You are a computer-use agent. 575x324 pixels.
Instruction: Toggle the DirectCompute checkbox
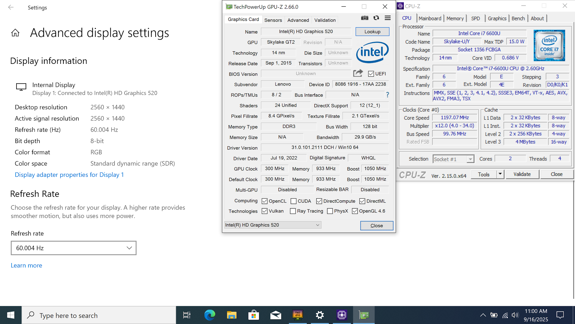tap(319, 201)
